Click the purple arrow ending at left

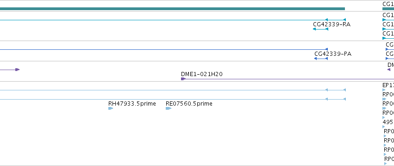pos(10,70)
